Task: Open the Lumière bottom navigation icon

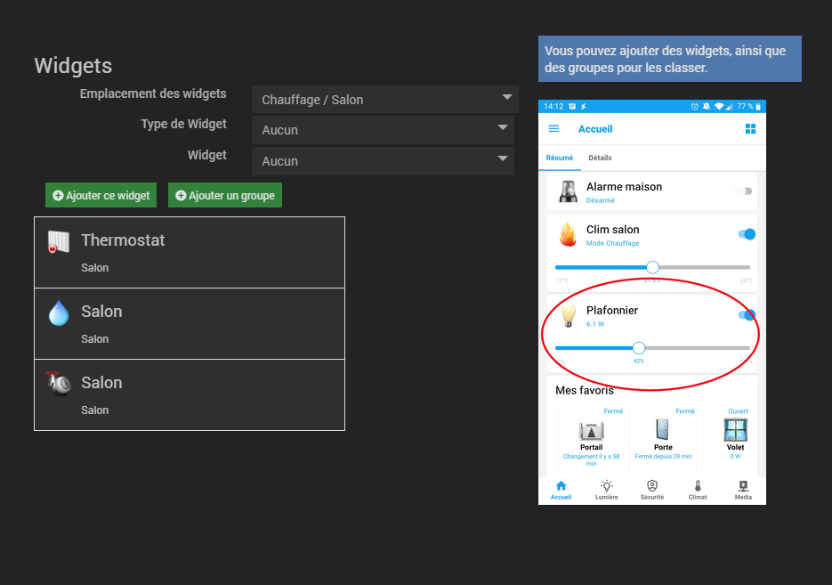Action: 607,489
